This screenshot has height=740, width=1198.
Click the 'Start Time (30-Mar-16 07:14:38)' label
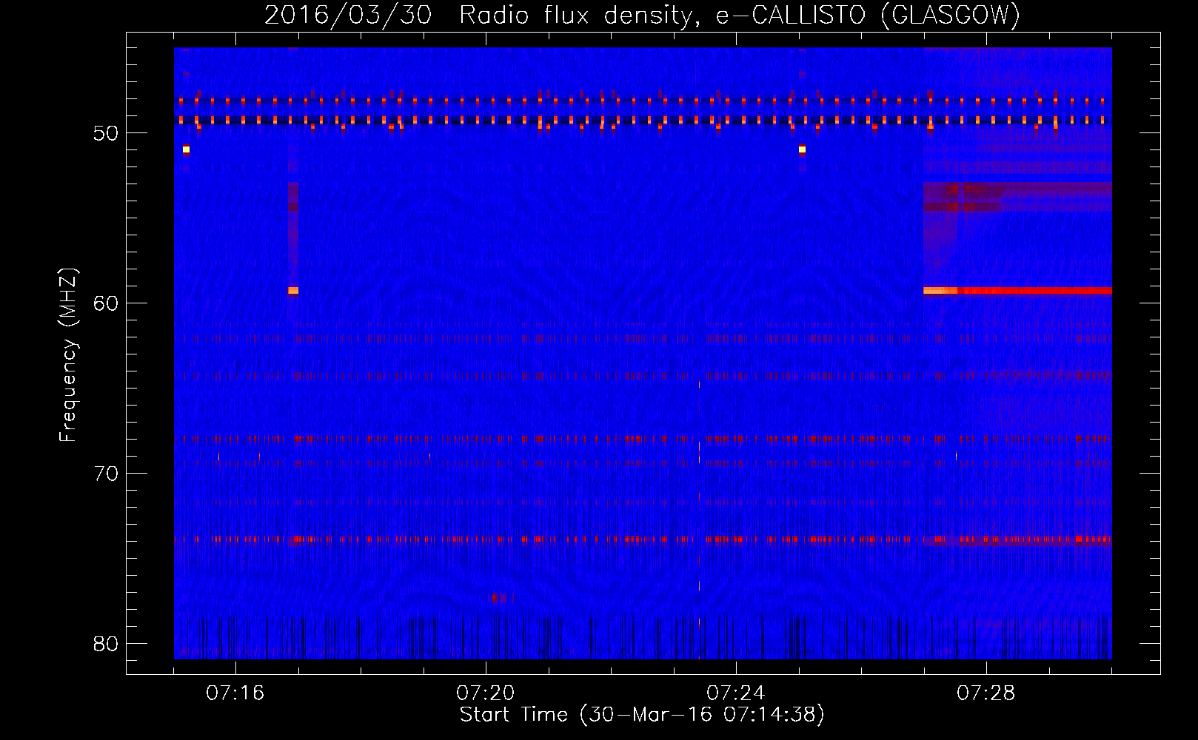[642, 715]
